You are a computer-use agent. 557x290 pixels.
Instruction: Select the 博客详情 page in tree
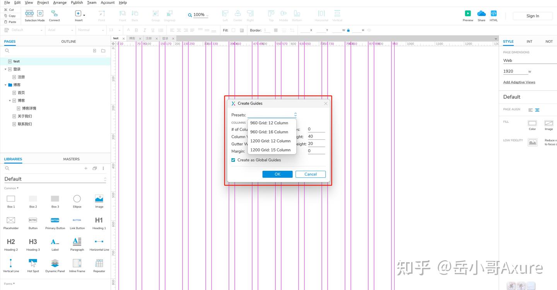tap(29, 108)
